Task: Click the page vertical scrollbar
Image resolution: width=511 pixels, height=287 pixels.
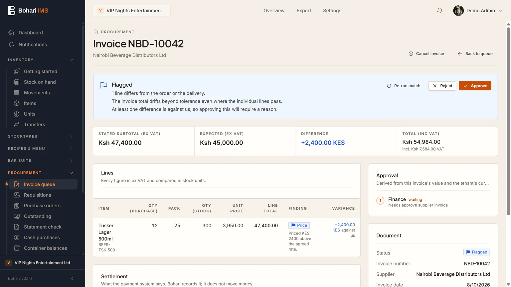Action: (508, 121)
